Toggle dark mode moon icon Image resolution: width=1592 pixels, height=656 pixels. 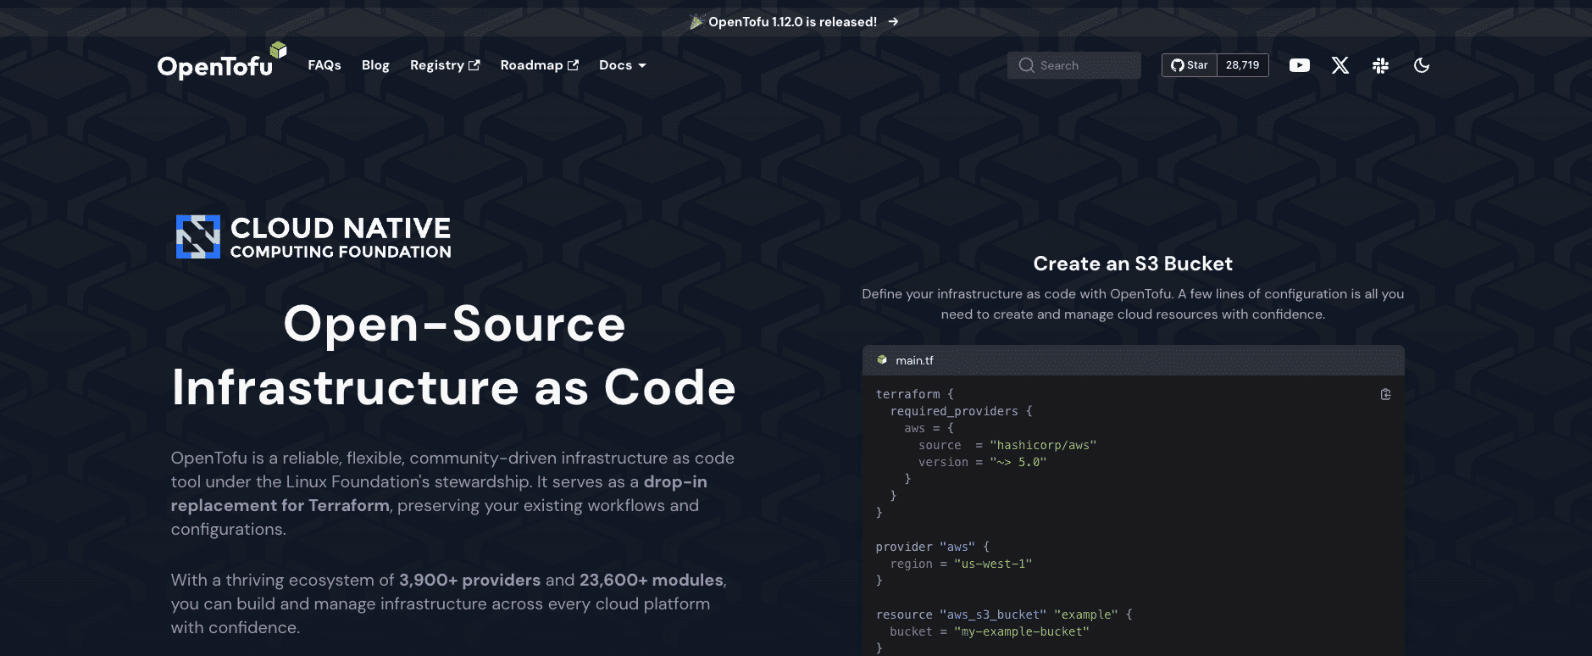tap(1422, 65)
